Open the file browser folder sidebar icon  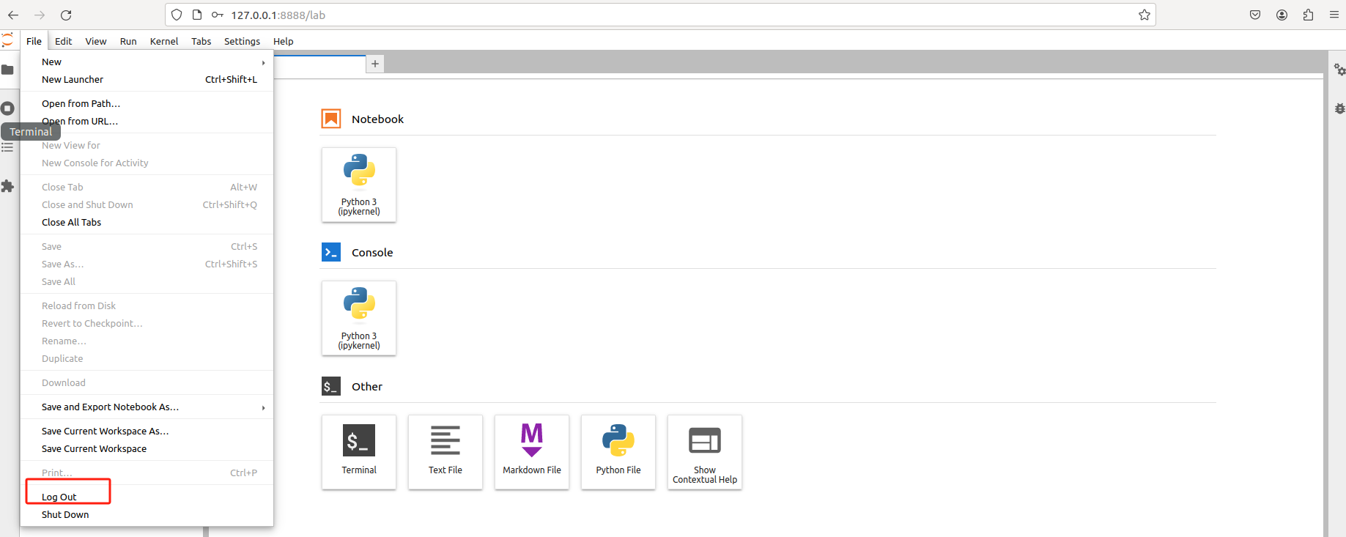(x=7, y=70)
